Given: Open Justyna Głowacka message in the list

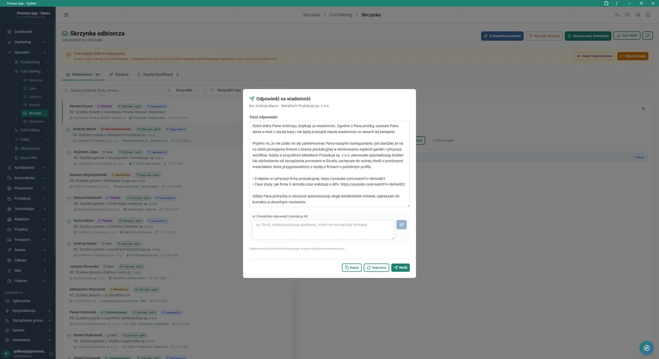Looking at the screenshot, I should [177, 272].
